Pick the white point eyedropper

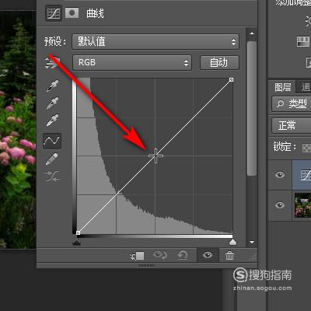coord(52,120)
